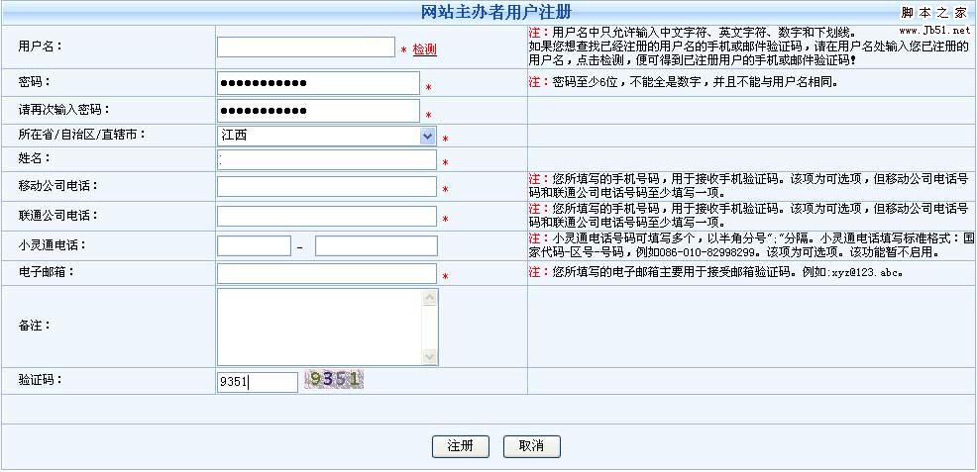Focus the 联通公司电话 Unicom phone field

tap(326, 216)
